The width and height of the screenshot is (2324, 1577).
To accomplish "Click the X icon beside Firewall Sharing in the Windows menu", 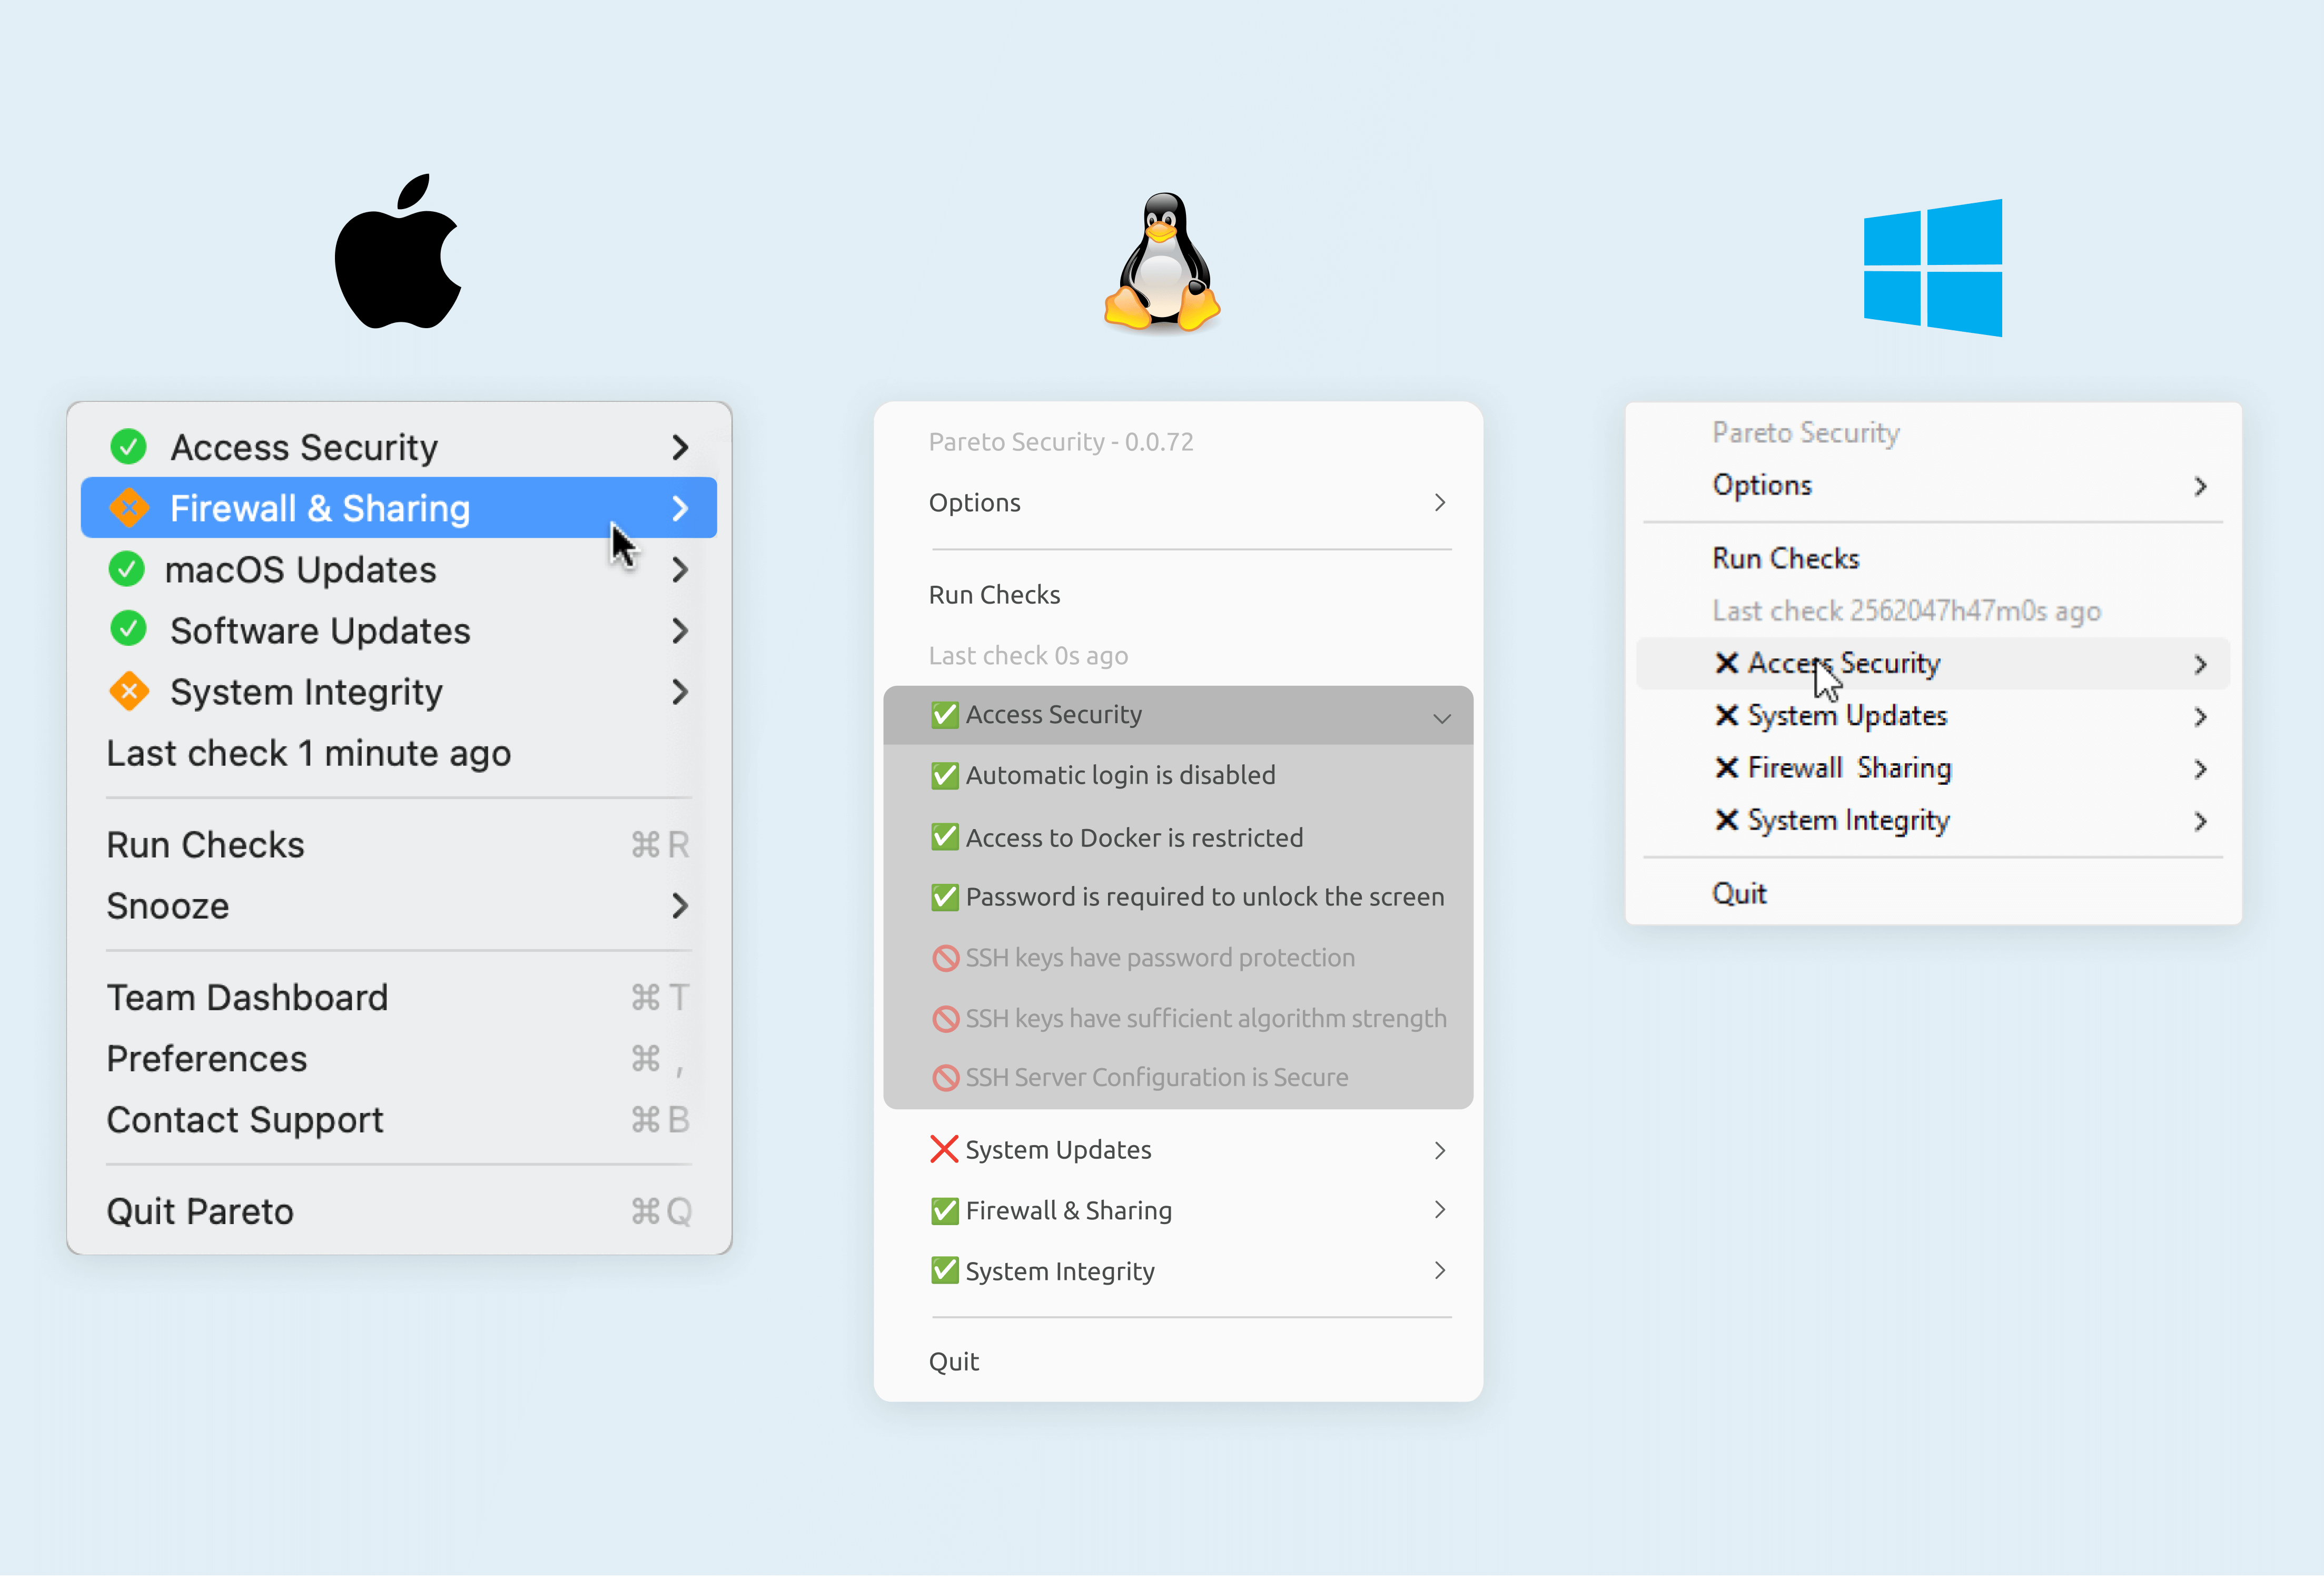I will 1727,768.
